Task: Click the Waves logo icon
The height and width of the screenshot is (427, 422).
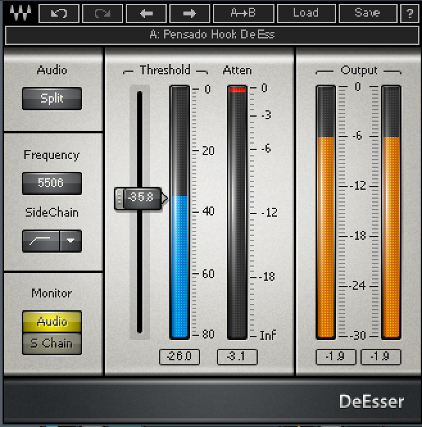Action: click(20, 13)
